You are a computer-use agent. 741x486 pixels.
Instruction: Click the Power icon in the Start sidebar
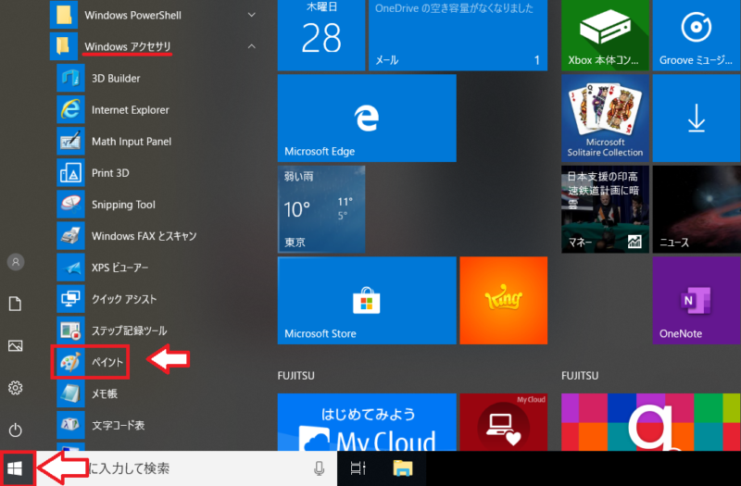[x=15, y=430]
